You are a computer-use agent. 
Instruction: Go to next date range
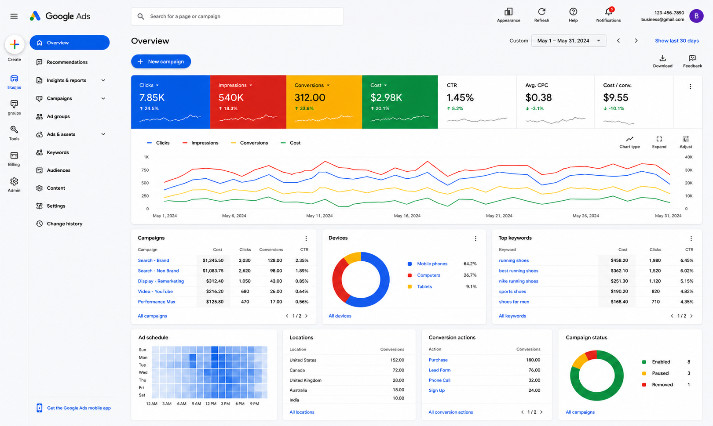(636, 40)
